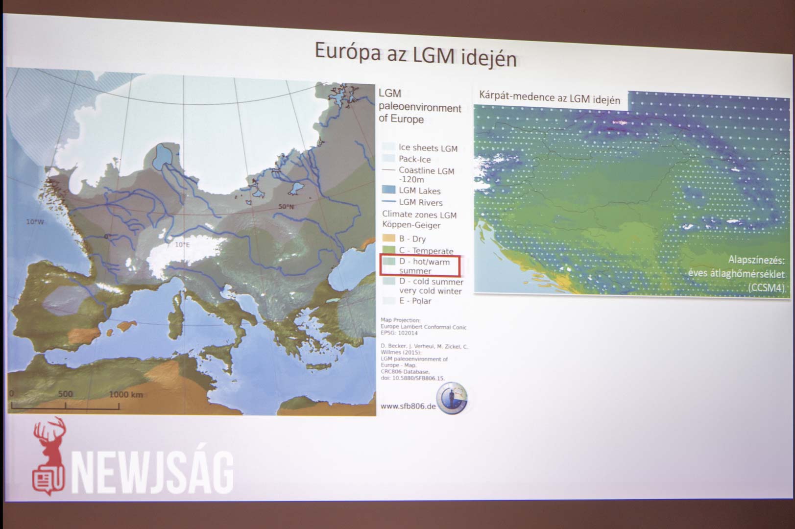Click the 1000 km scale bar
This screenshot has height=529, width=795.
[x=65, y=405]
